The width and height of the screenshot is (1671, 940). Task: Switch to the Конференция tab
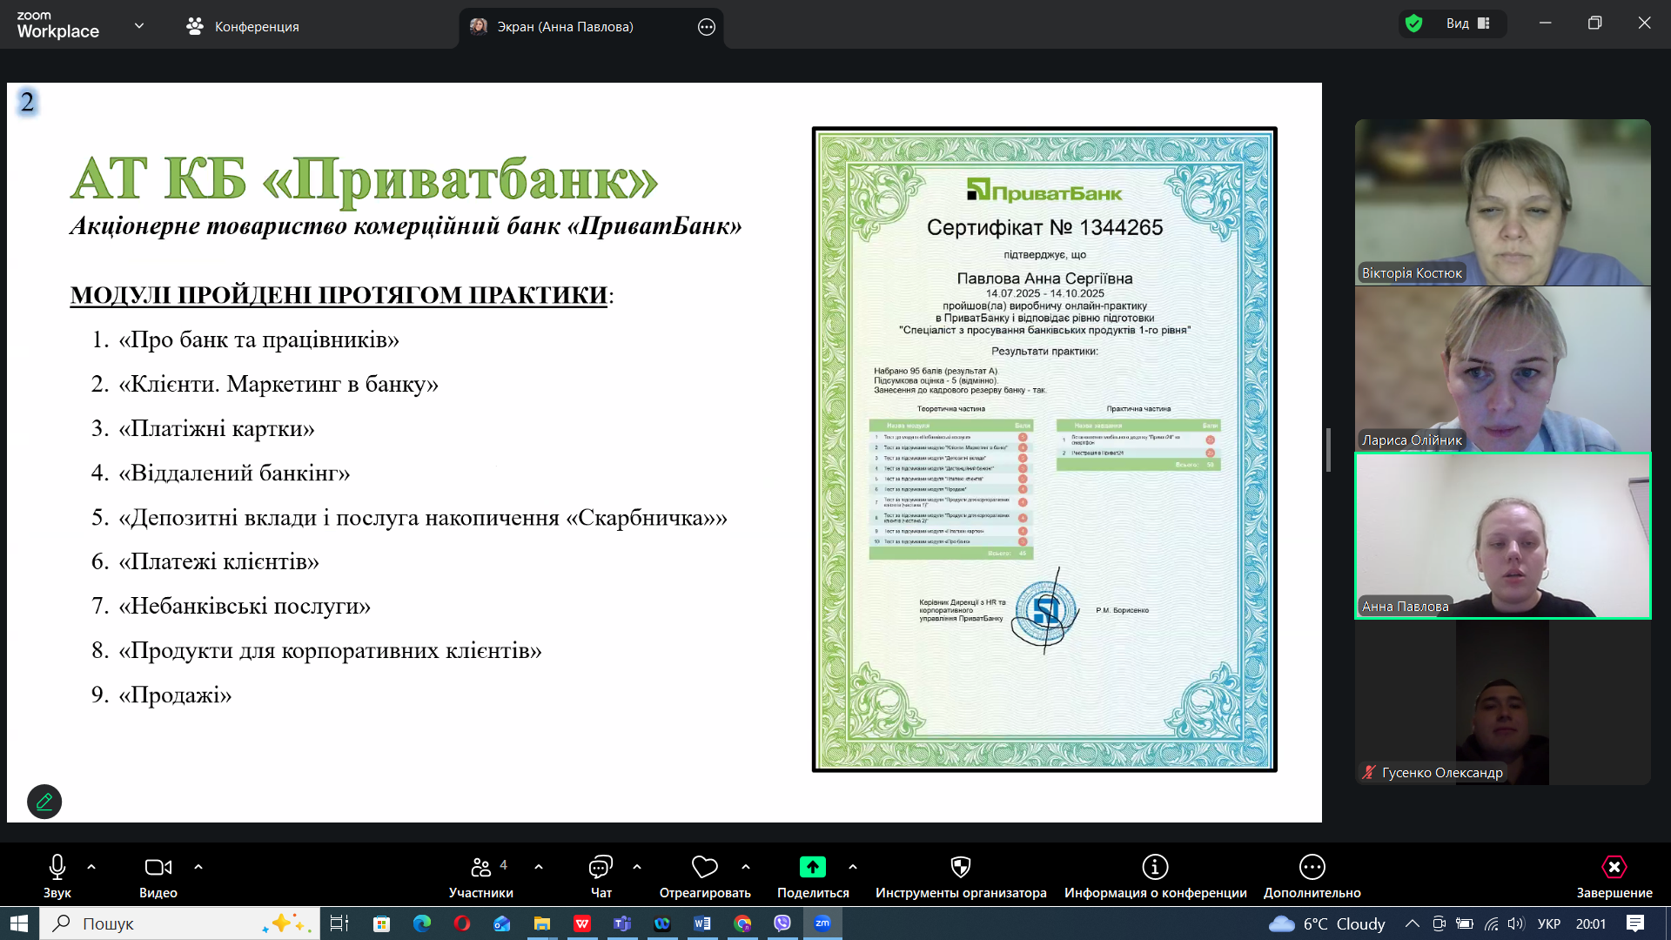[243, 26]
